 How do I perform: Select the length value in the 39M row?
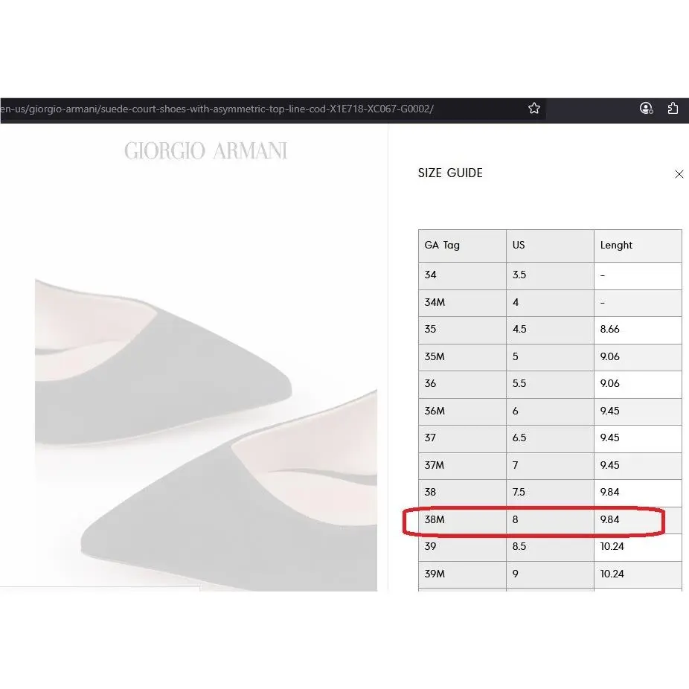pyautogui.click(x=638, y=574)
